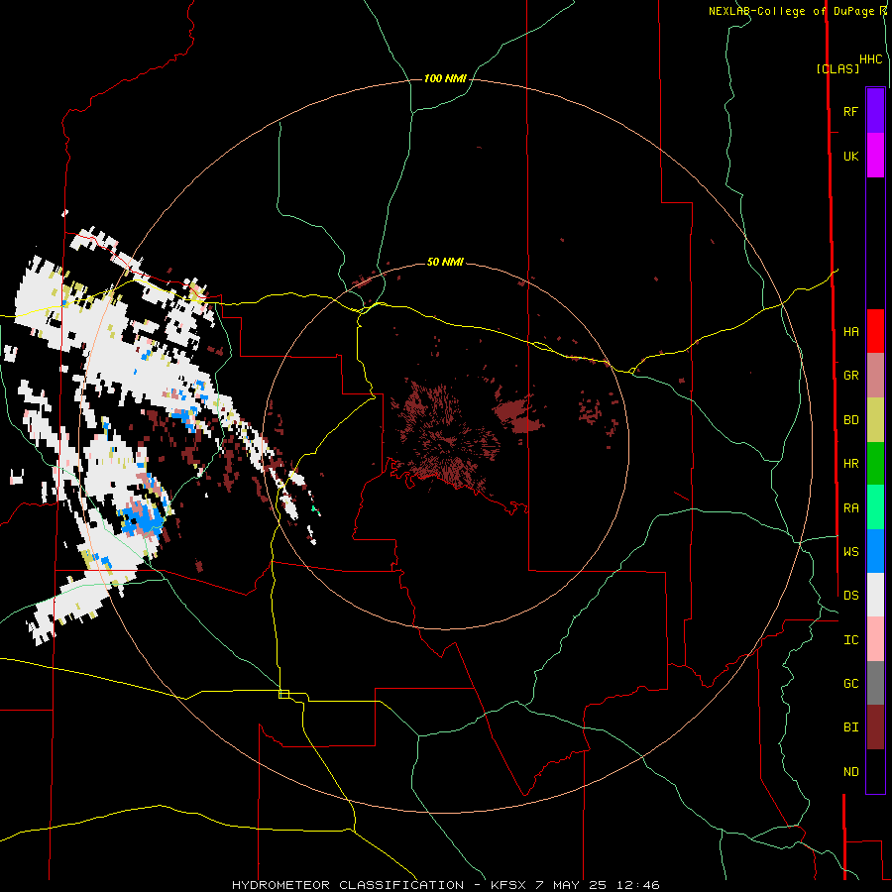This screenshot has width=892, height=892.
Task: Click the HA red legend color block
Action: 875,331
